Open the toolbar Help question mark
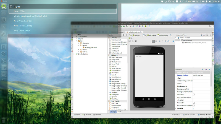 [149, 26]
